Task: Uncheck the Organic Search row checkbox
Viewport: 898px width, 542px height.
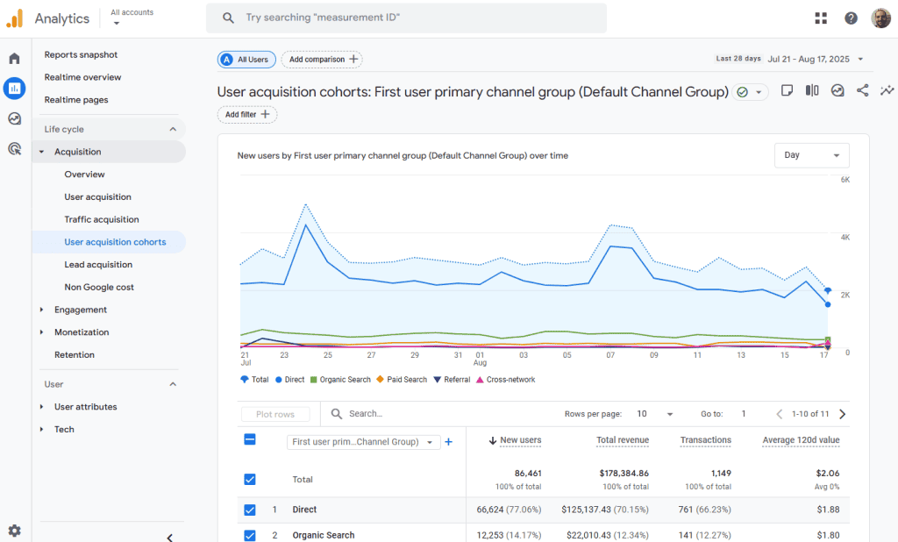Action: [250, 535]
